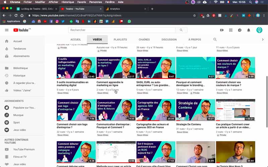Click the channel search magnifier icon
Image resolution: width=268 pixels, height=167 pixels.
(x=215, y=39)
